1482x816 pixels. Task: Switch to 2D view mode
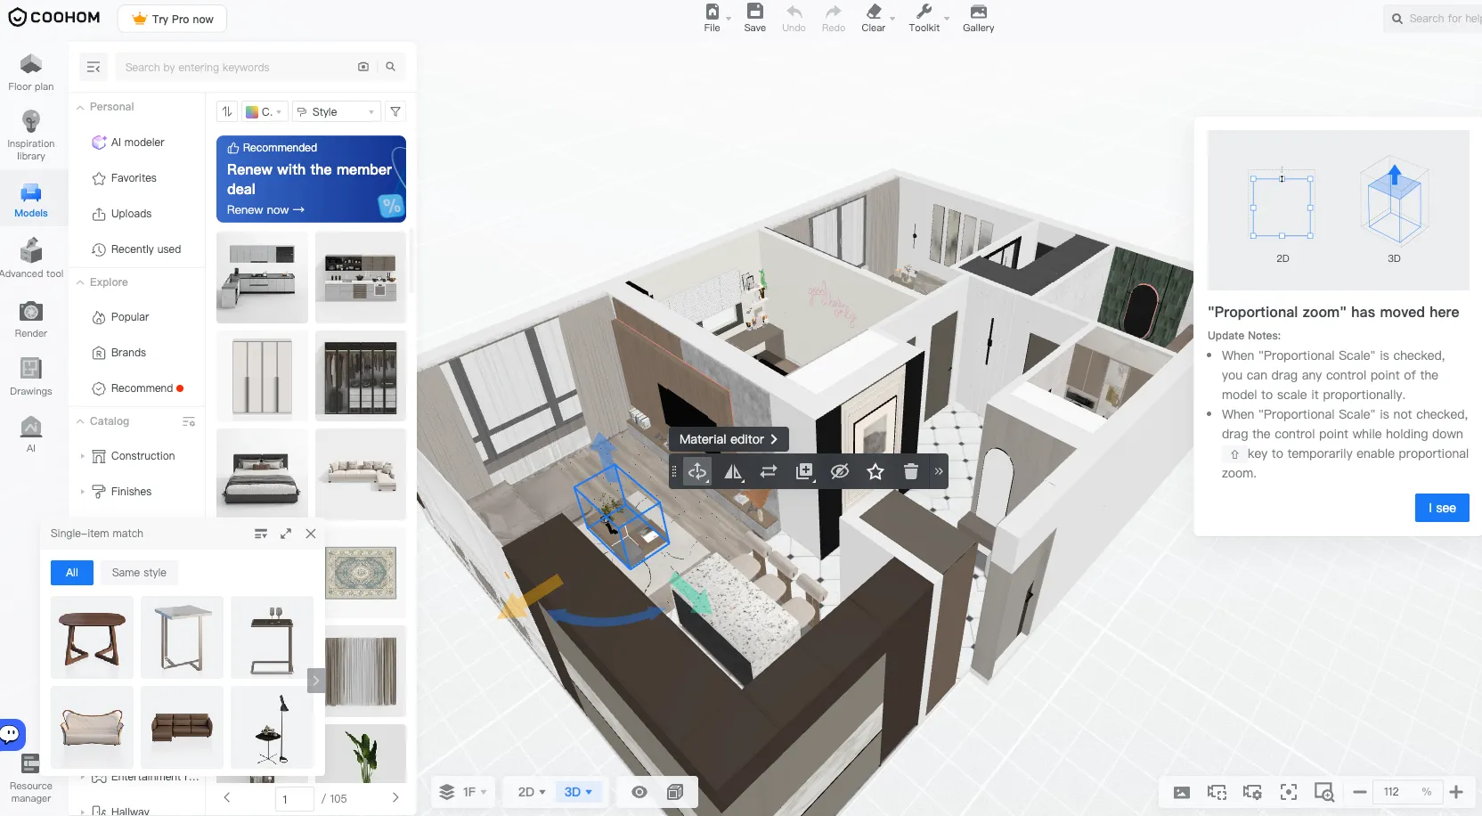pyautogui.click(x=532, y=792)
